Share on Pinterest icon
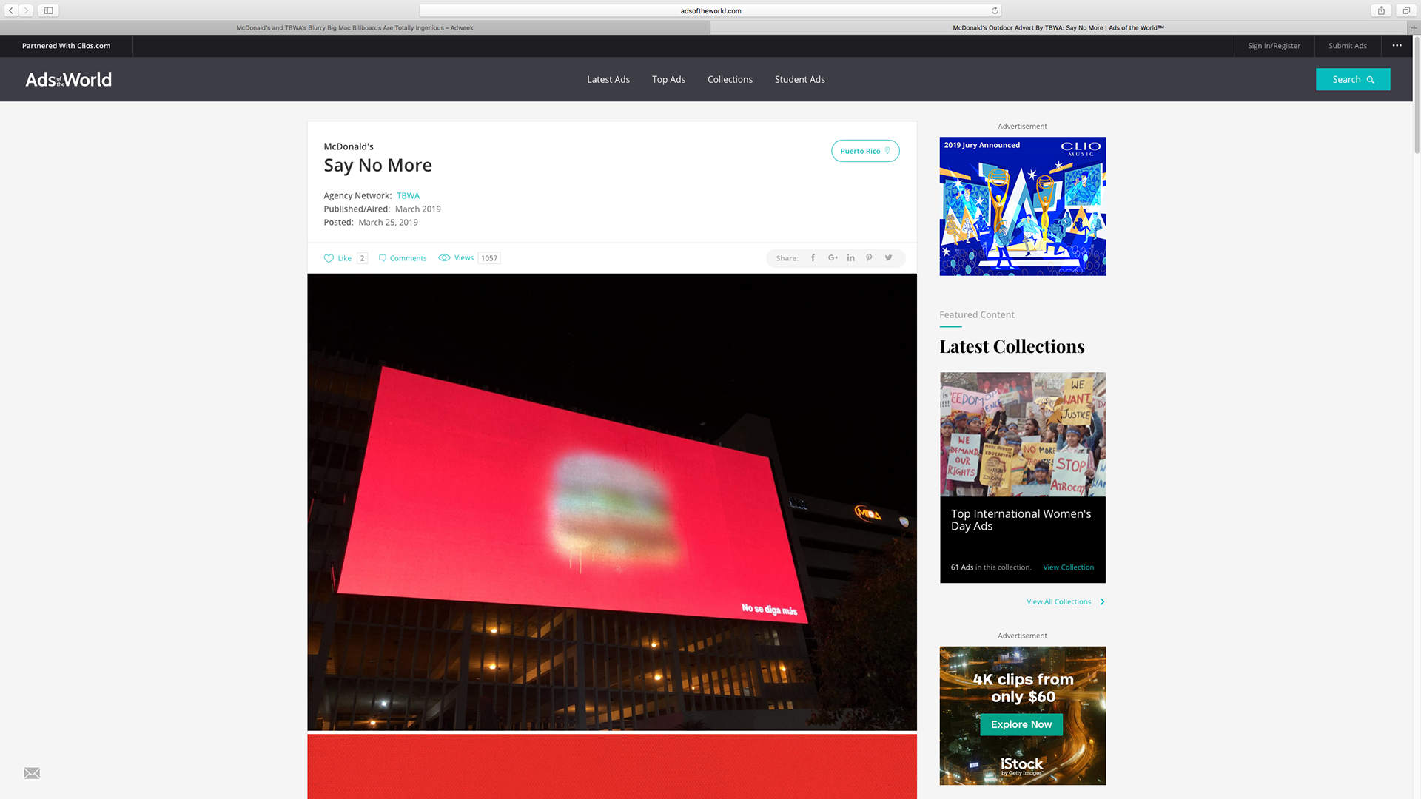This screenshot has width=1421, height=799. pyautogui.click(x=869, y=258)
